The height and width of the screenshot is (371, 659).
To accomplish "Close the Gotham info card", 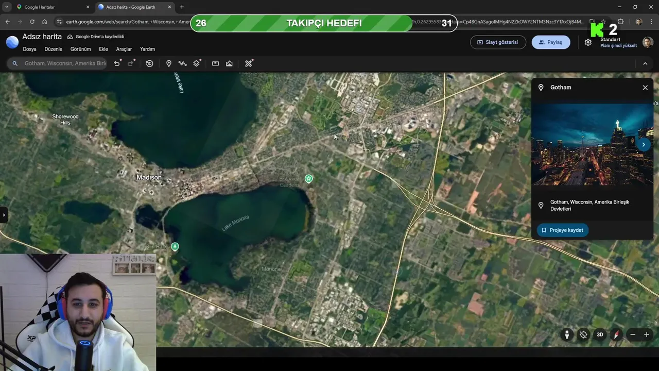I will point(645,88).
